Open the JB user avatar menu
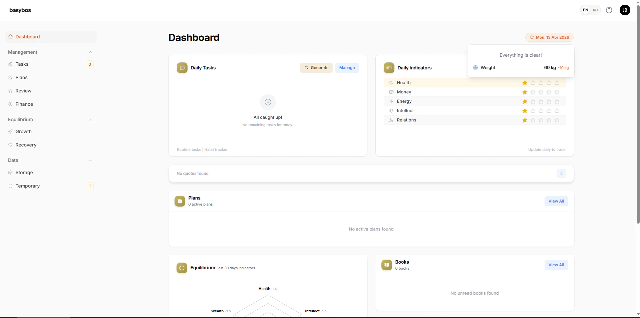640x318 pixels. click(x=625, y=10)
